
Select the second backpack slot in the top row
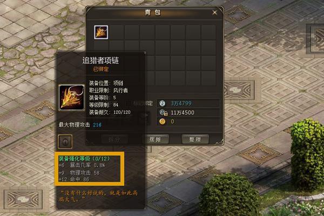point(116,32)
